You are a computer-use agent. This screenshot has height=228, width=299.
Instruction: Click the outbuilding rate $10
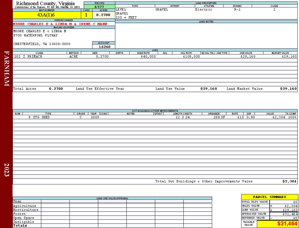click(x=241, y=117)
